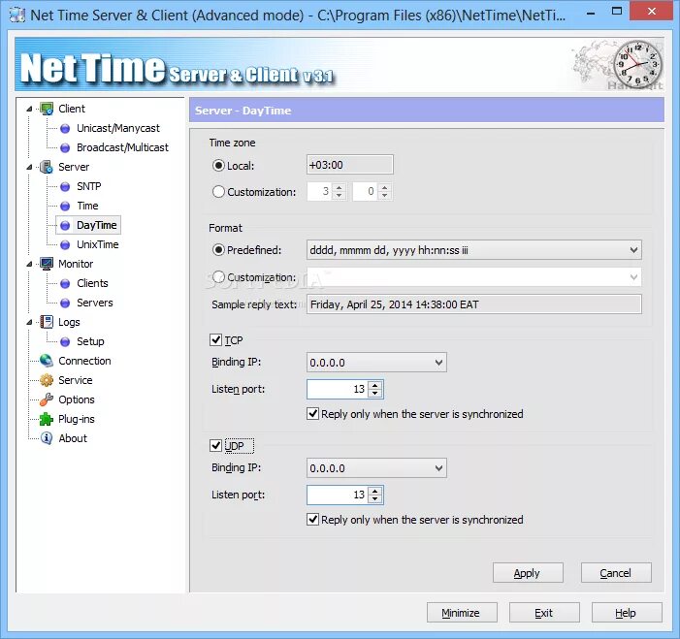Image resolution: width=680 pixels, height=639 pixels.
Task: Toggle UDP reply only when synchronized
Action: point(312,519)
